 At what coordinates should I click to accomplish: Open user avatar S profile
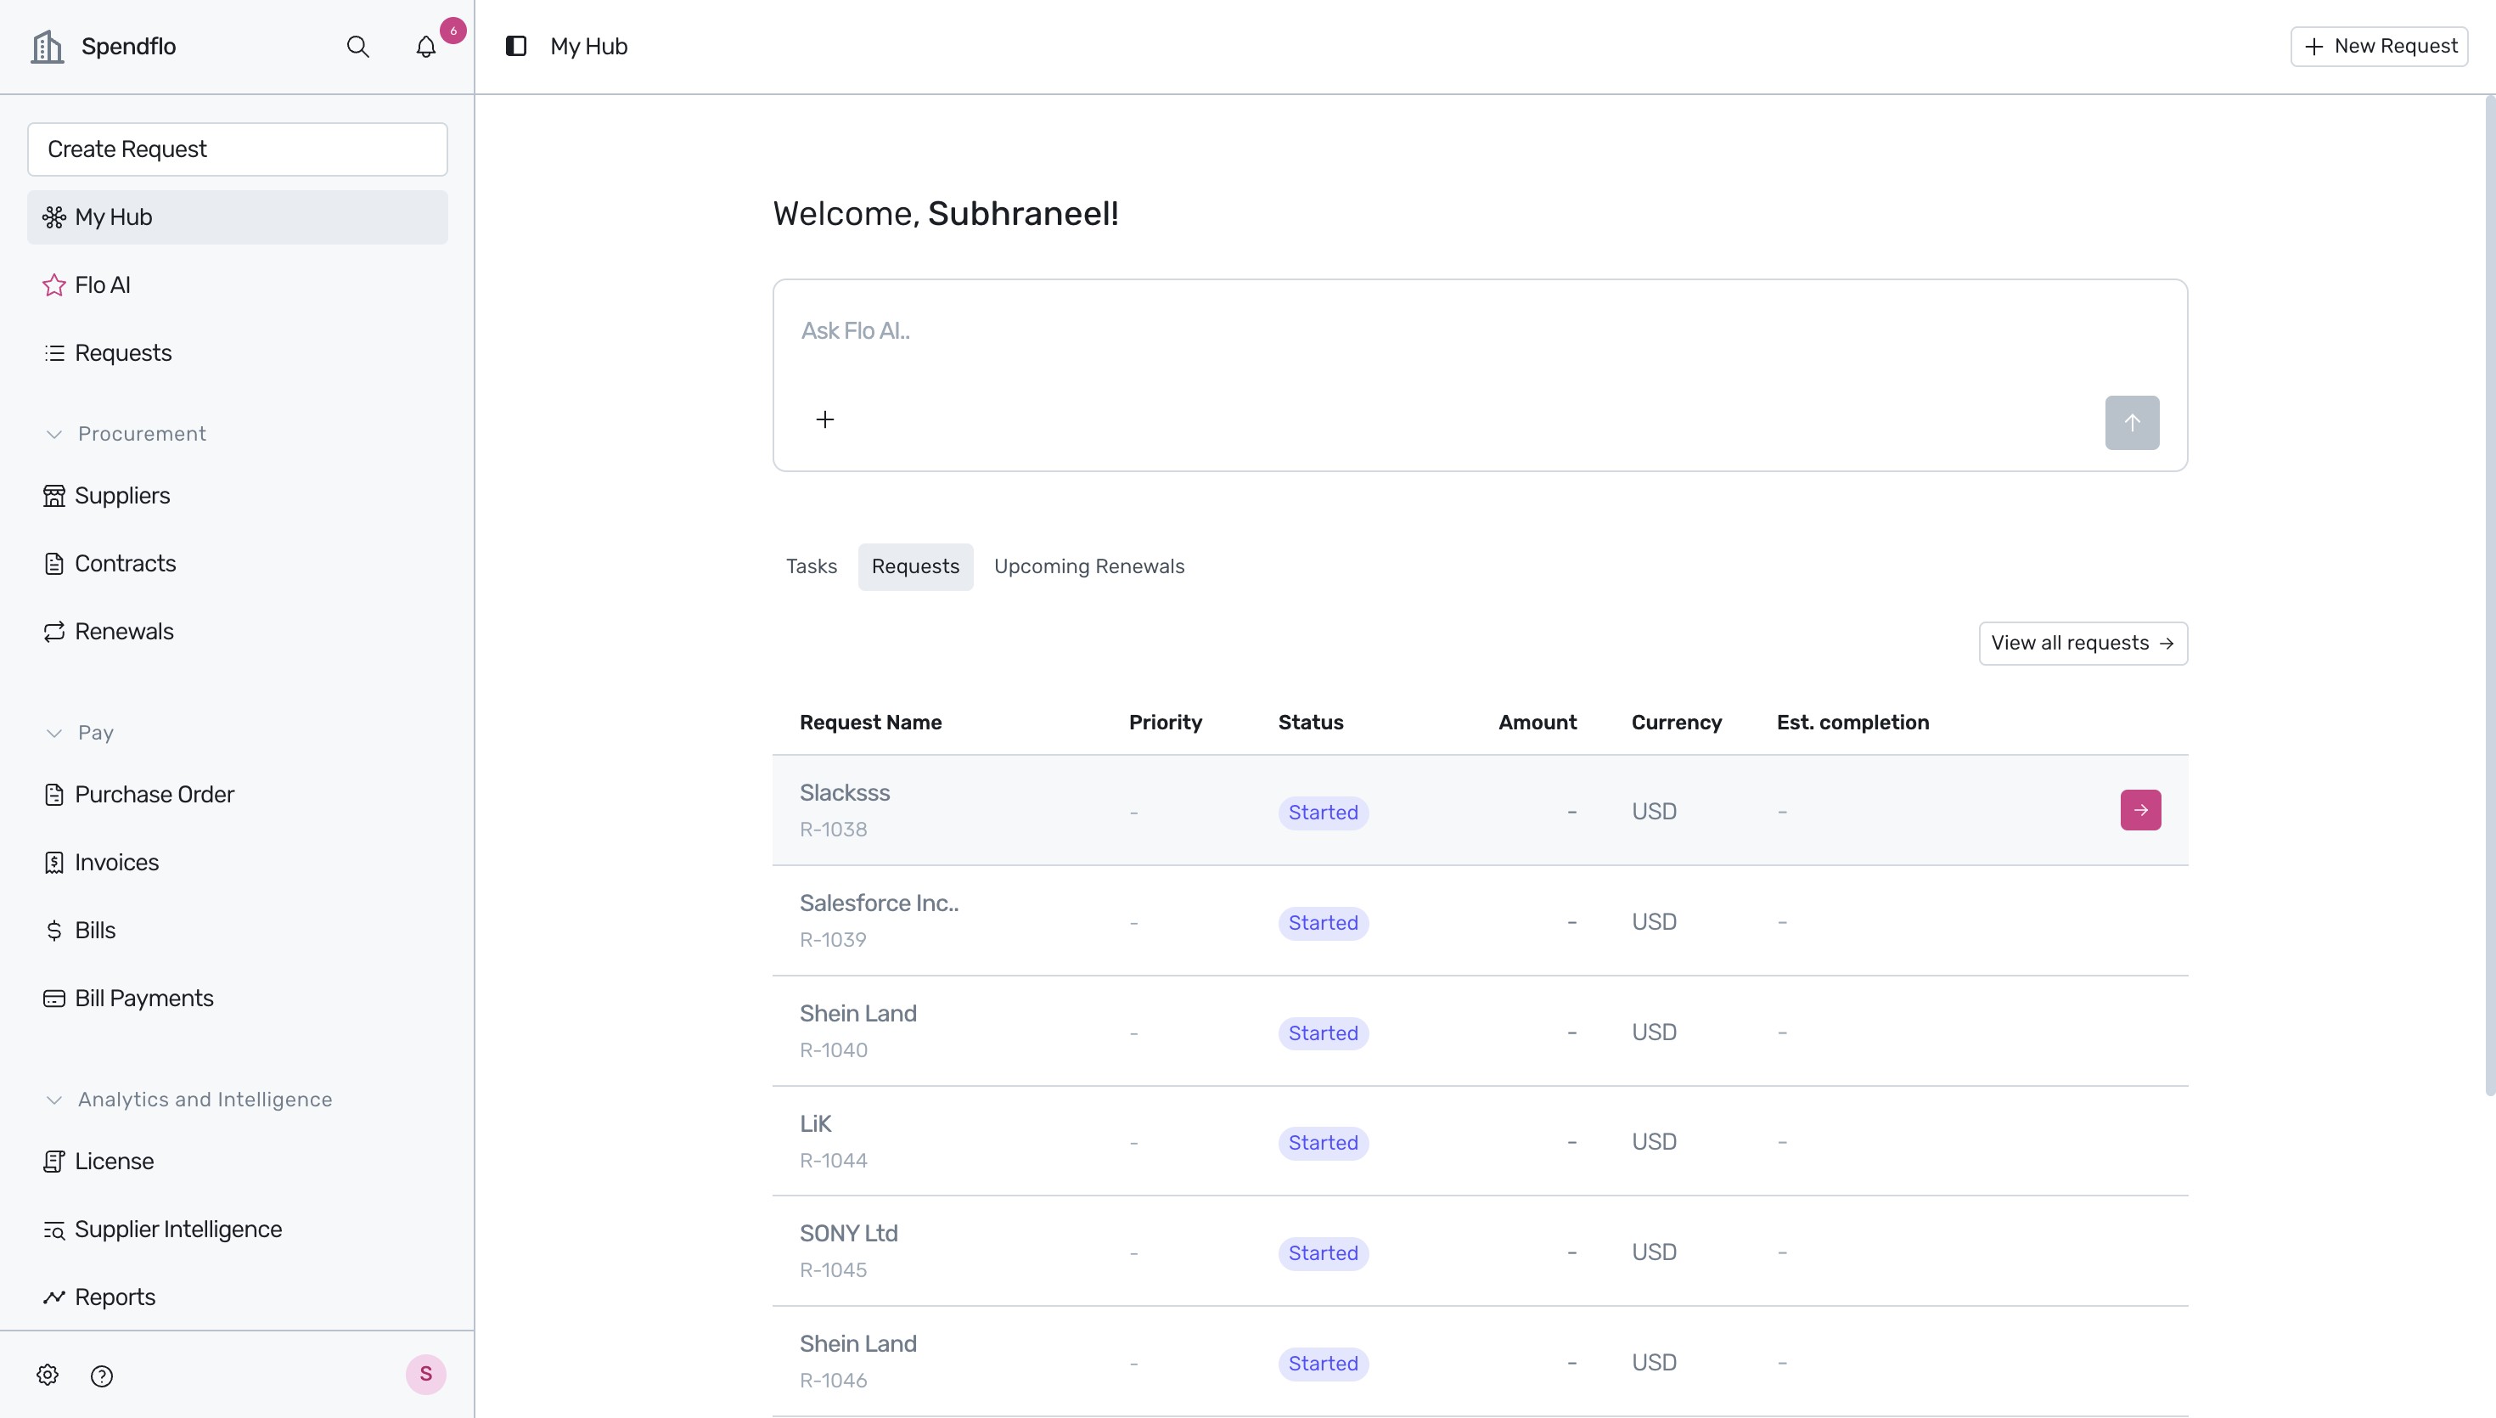(x=425, y=1374)
